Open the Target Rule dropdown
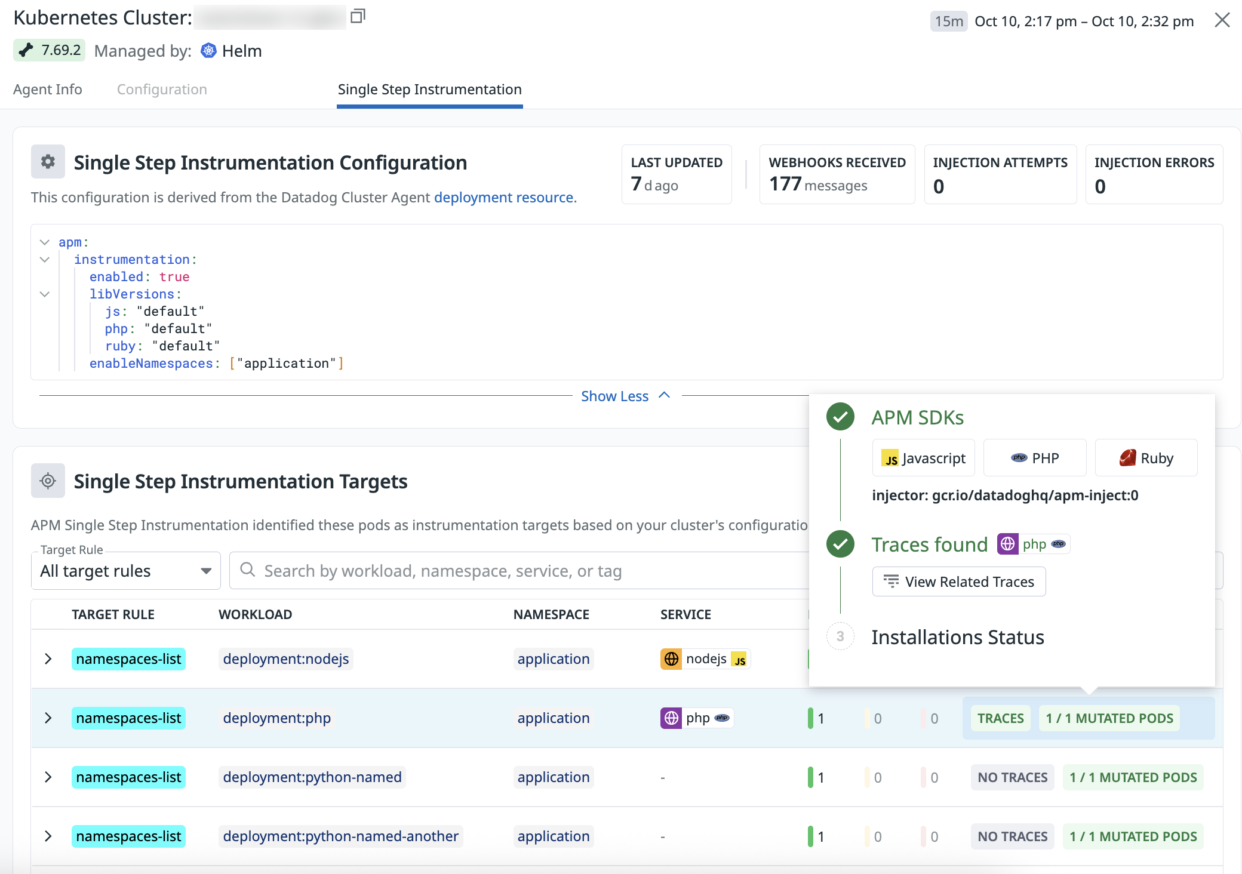The image size is (1242, 874). 125,571
